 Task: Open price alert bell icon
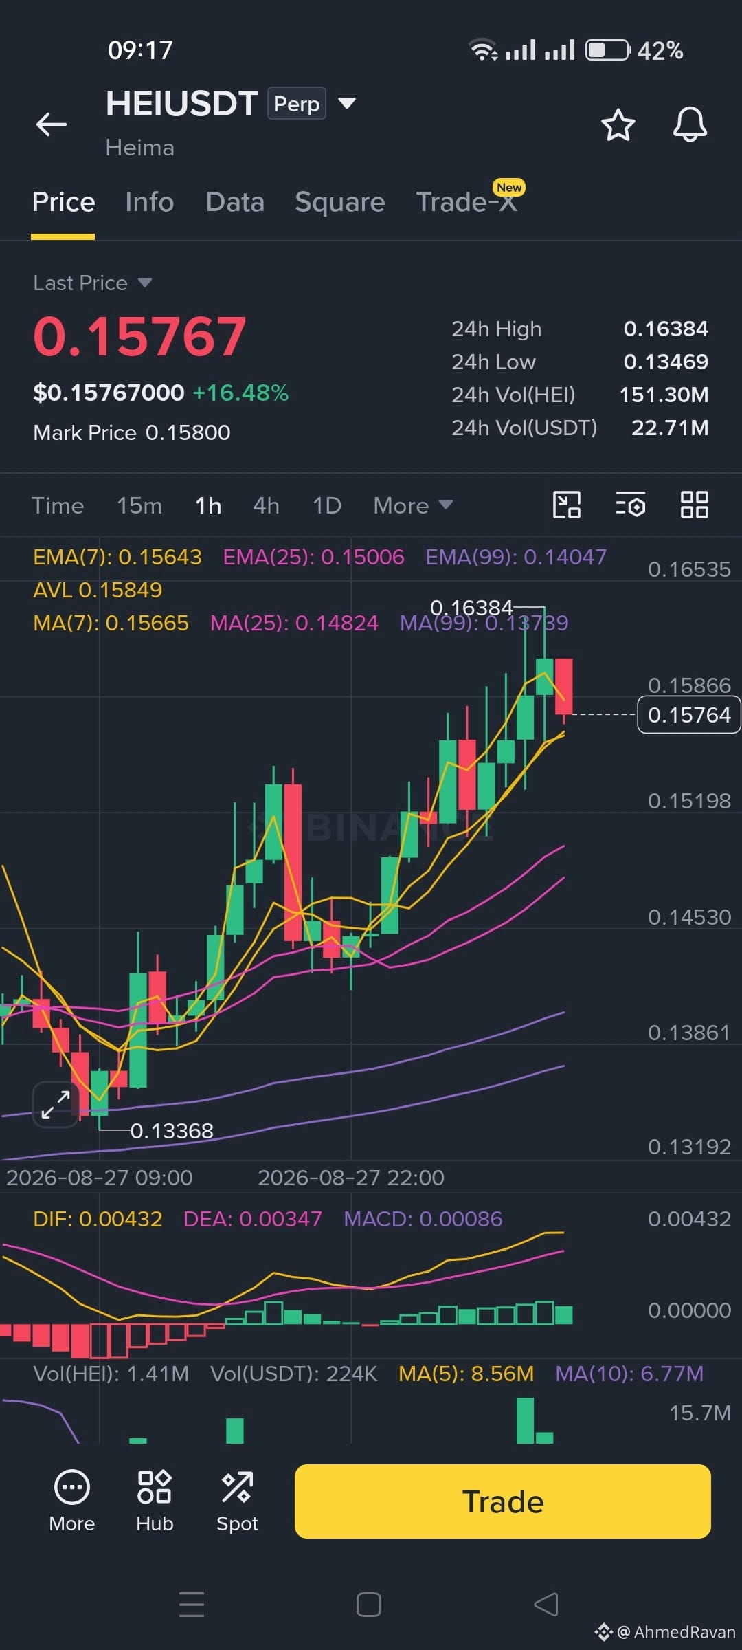[x=690, y=124]
